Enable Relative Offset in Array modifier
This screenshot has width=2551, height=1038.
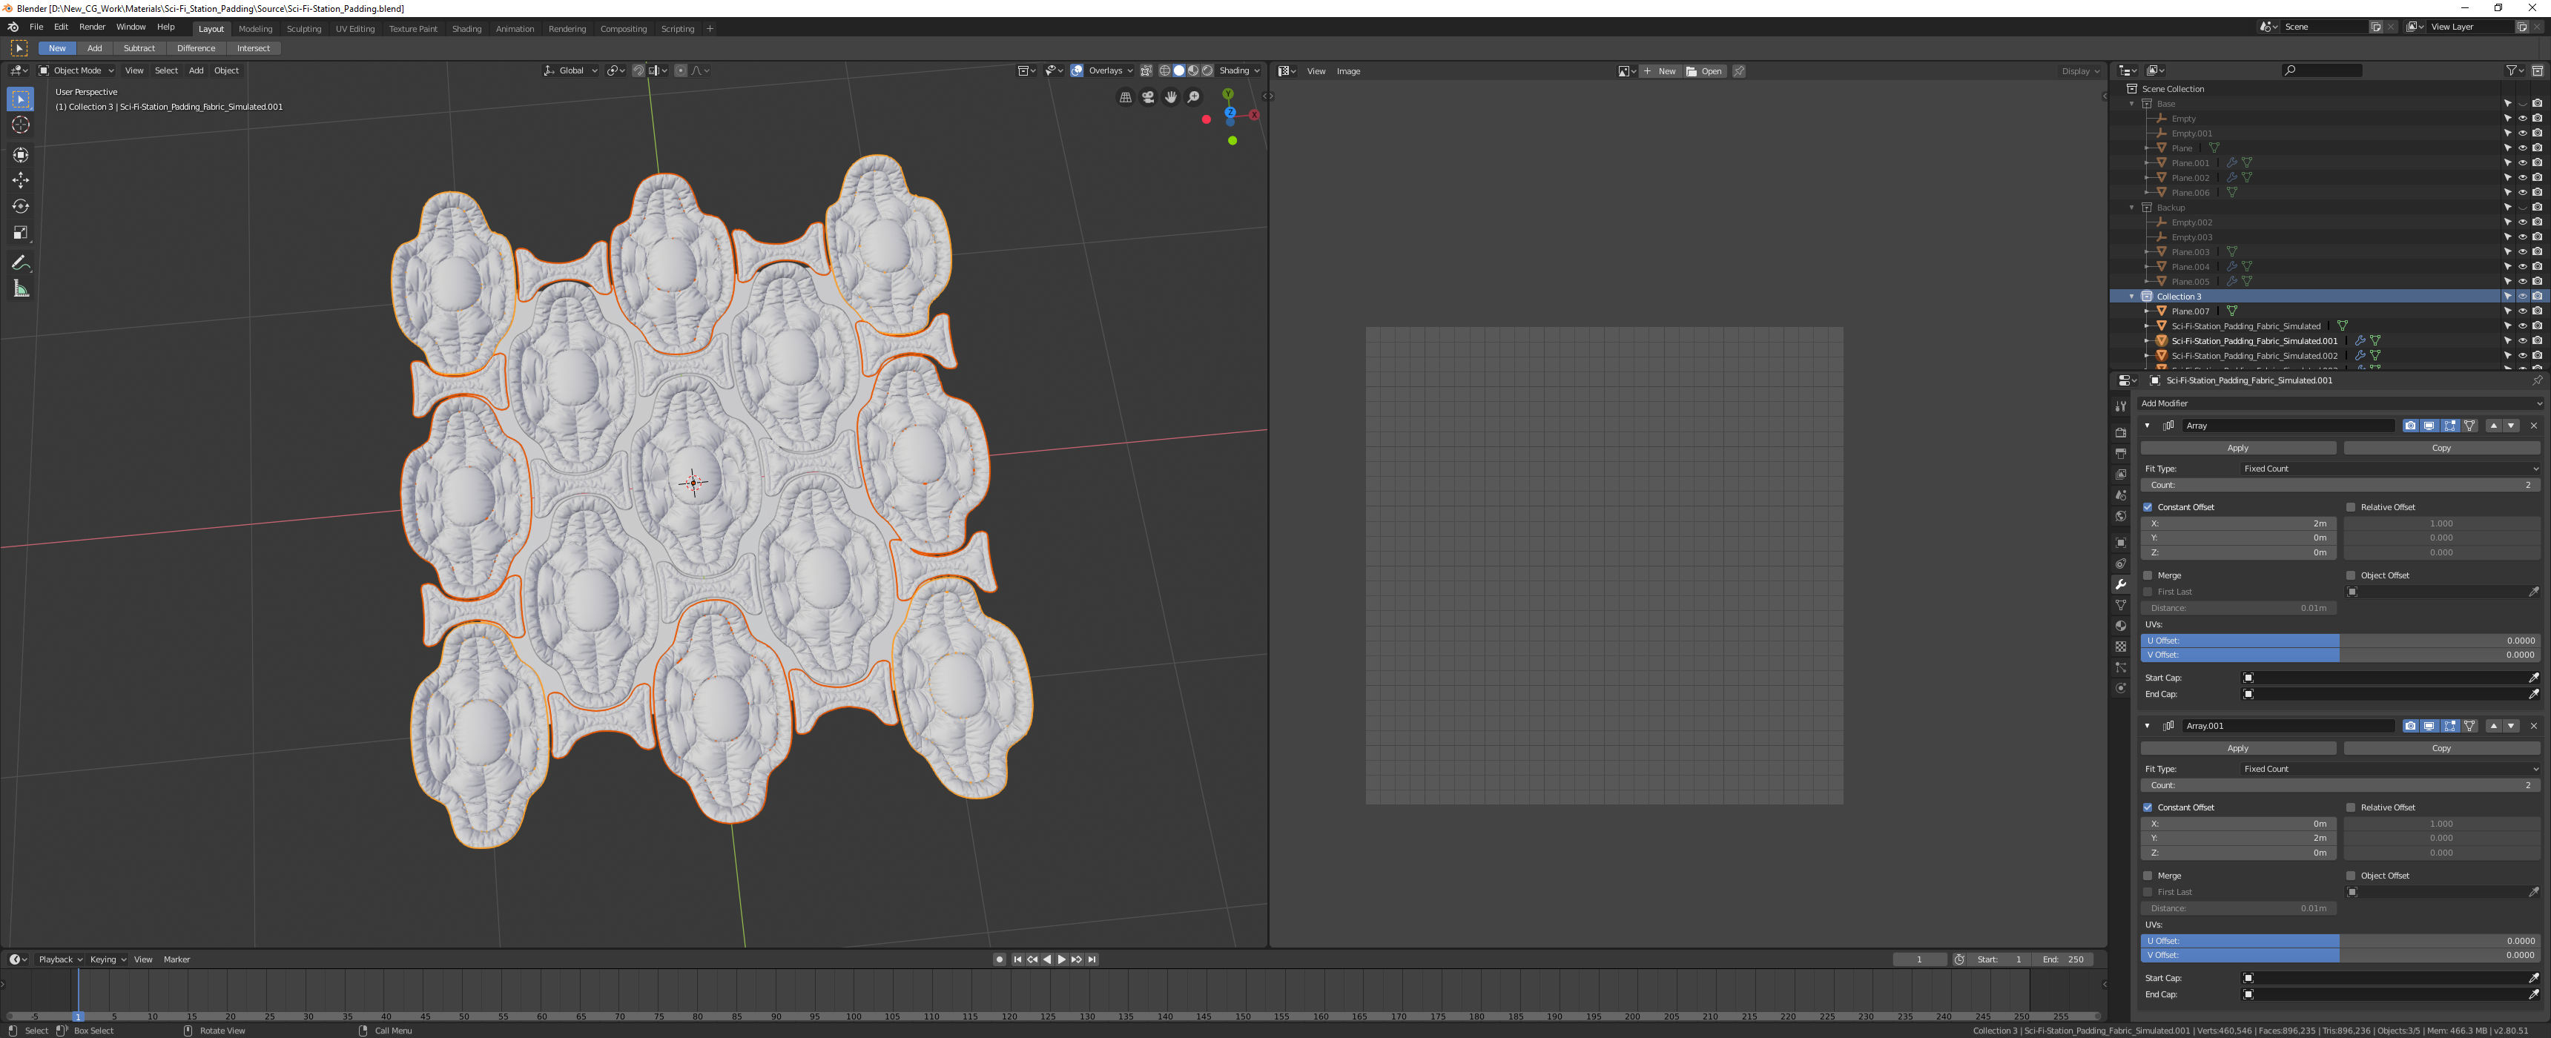click(x=2351, y=507)
